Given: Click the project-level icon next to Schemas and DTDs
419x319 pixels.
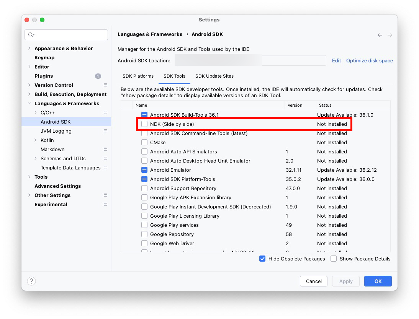Looking at the screenshot, I should [106, 159].
